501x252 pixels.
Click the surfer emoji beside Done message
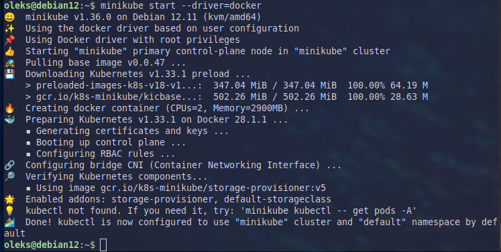(9, 223)
